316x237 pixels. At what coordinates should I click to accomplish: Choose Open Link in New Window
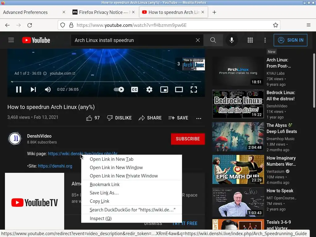pos(131,168)
